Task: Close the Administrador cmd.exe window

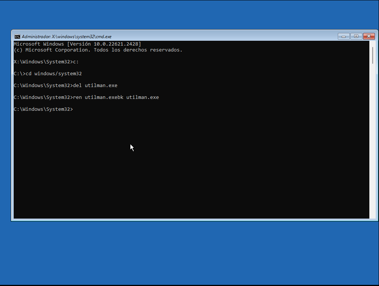Action: click(369, 36)
